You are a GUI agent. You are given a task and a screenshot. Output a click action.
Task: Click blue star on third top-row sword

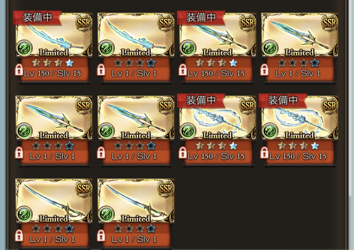point(233,63)
